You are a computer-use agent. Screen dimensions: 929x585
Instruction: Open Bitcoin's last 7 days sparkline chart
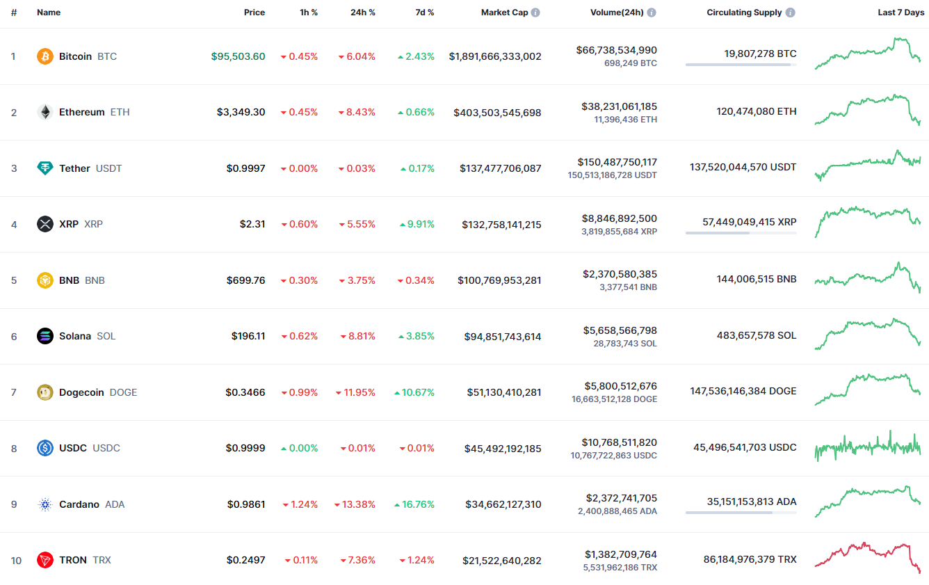(867, 54)
